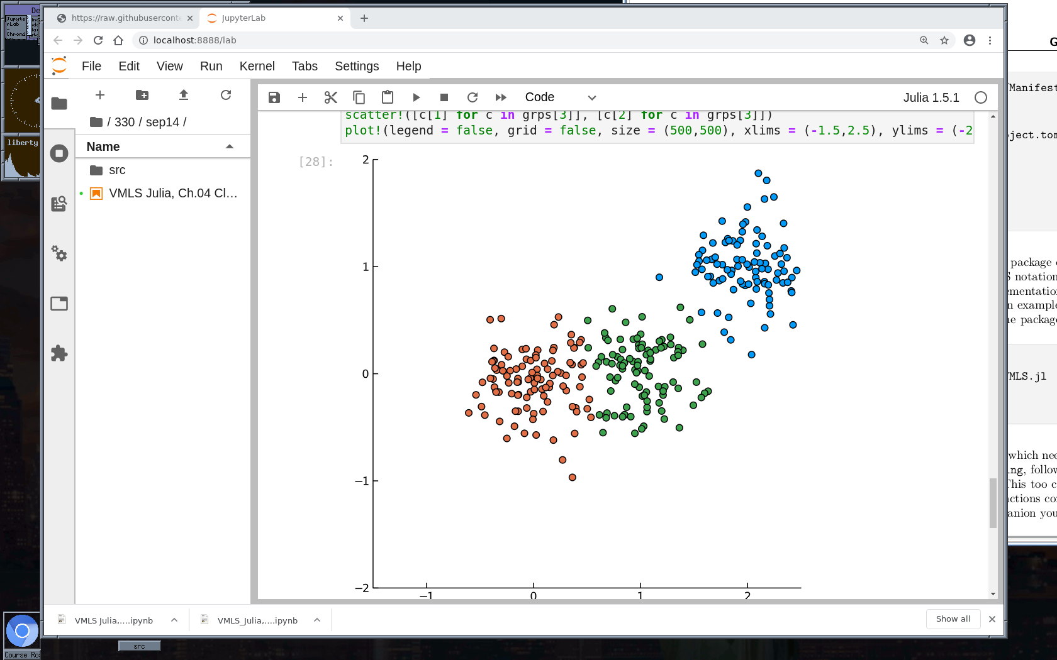Open the Extension Manager puzzle icon
The width and height of the screenshot is (1057, 660).
tap(59, 353)
